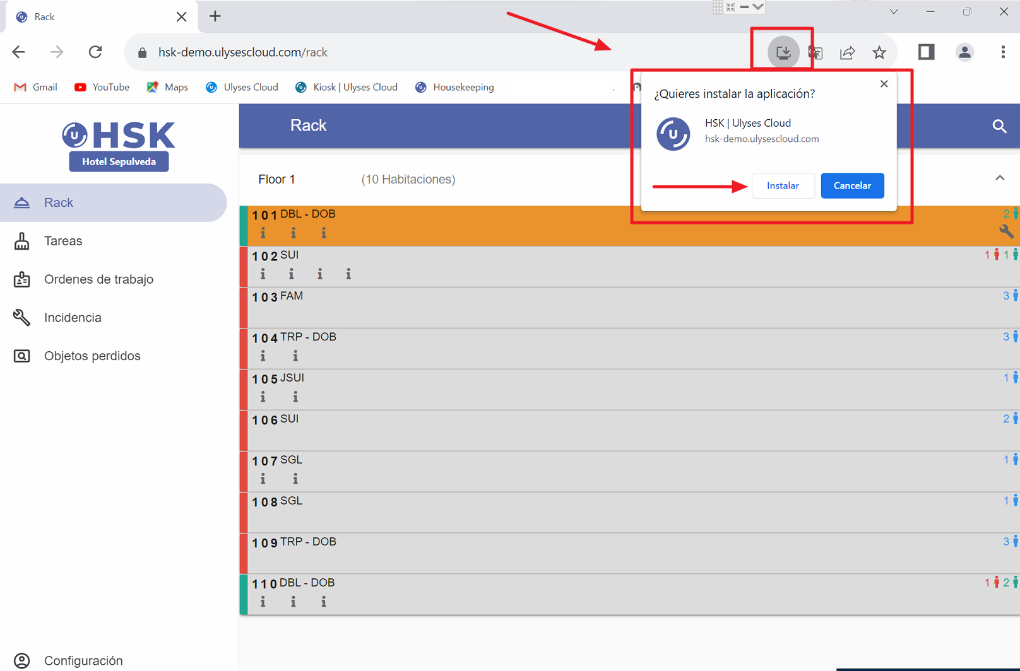Go to Ordenes de trabajo
1020x671 pixels.
tap(98, 279)
